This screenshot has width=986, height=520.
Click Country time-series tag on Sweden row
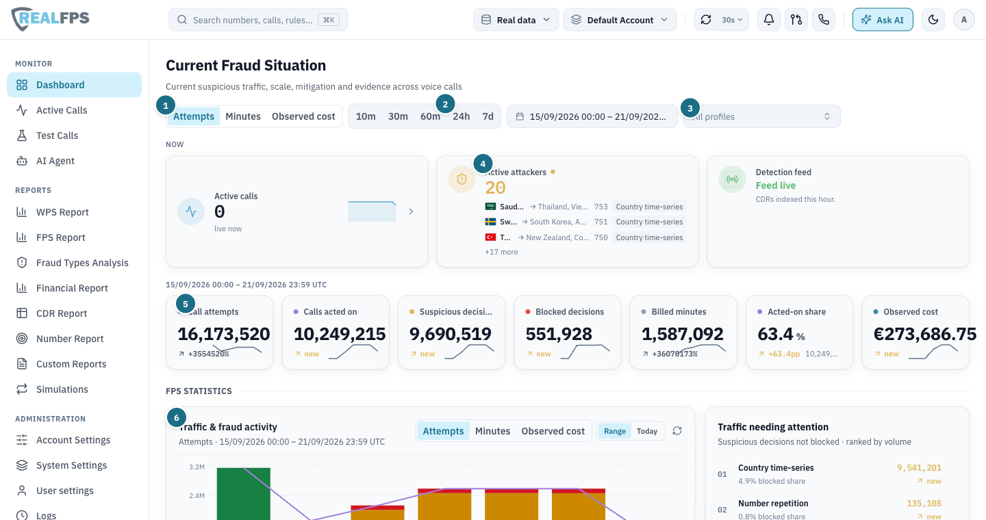coord(649,222)
